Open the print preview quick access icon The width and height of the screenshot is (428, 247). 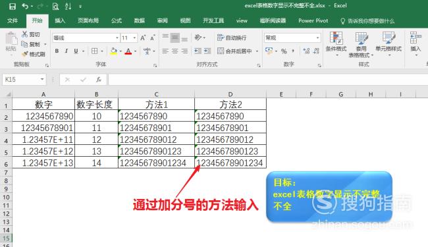coord(56,7)
